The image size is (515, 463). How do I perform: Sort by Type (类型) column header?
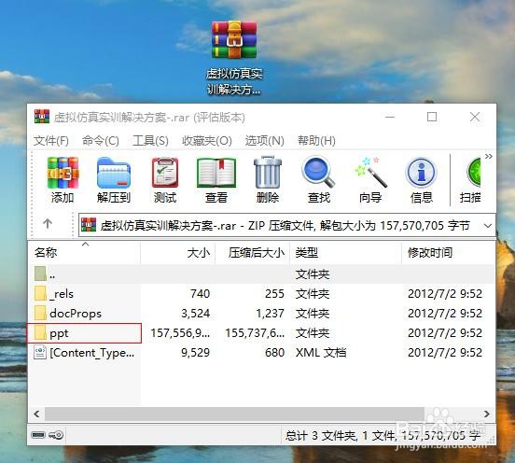(345, 252)
